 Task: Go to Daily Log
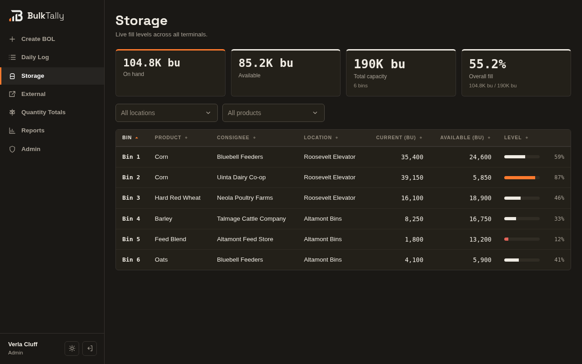52,57
